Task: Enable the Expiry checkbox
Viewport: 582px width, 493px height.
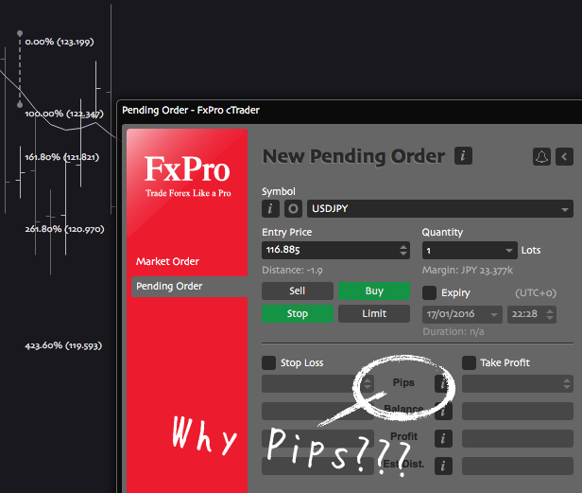Action: pos(430,292)
